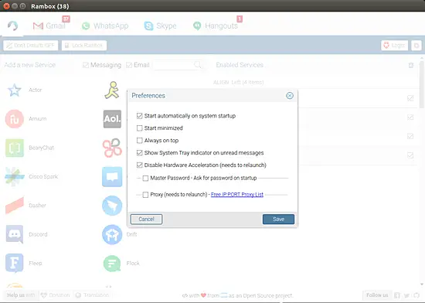Click the vertical scrollbar on the right
The image size is (425, 303).
421,84
